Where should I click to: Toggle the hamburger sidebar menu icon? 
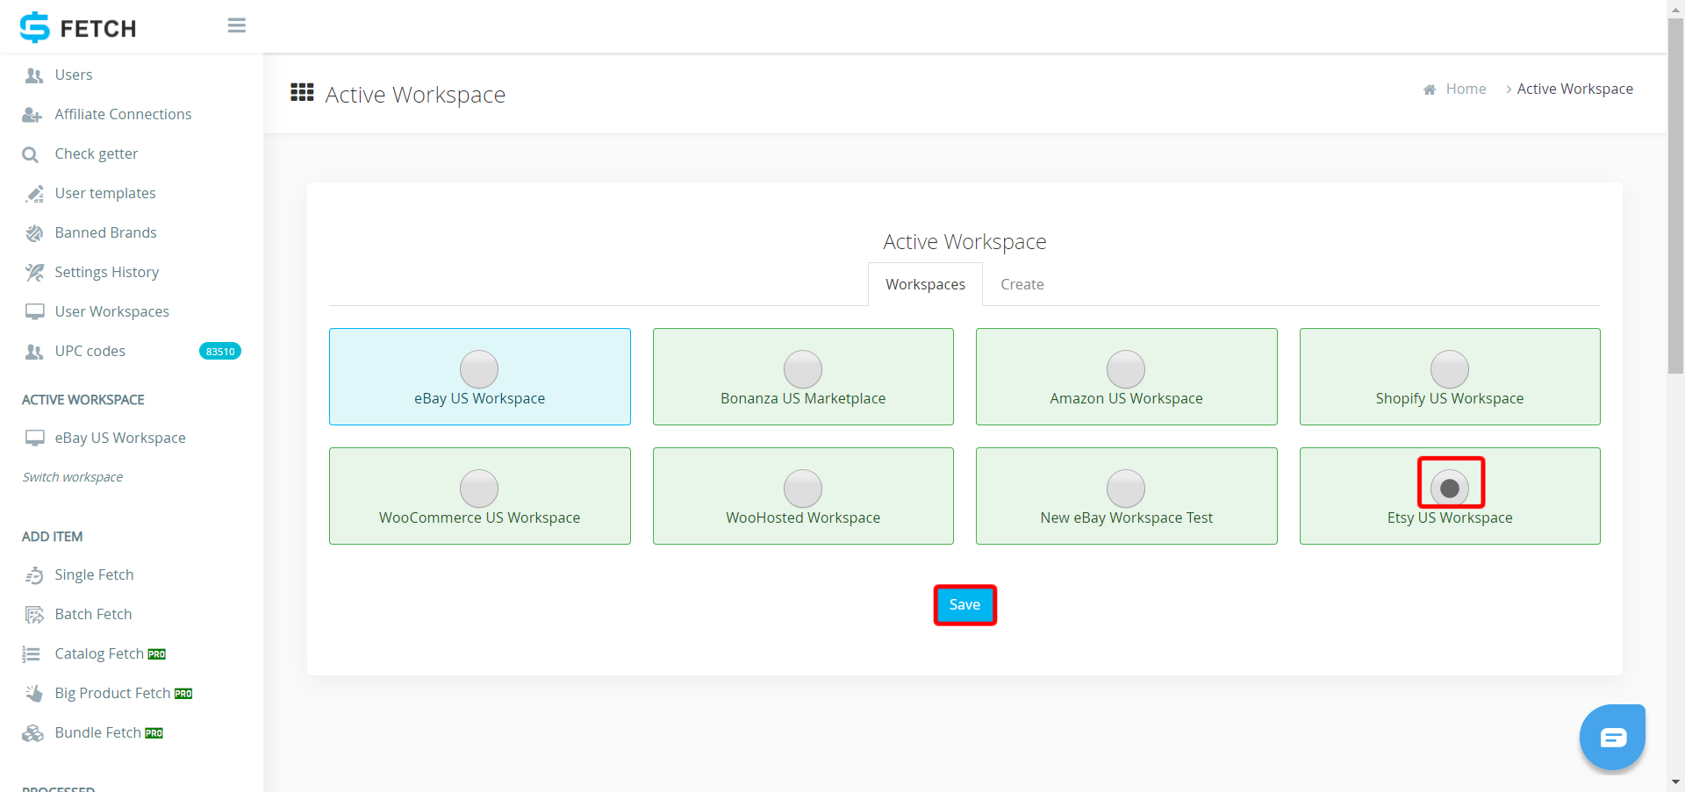237,25
